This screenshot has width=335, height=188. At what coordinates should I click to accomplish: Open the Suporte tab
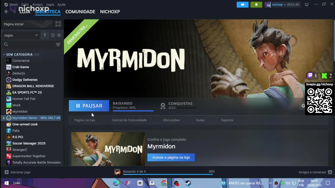pos(227,120)
